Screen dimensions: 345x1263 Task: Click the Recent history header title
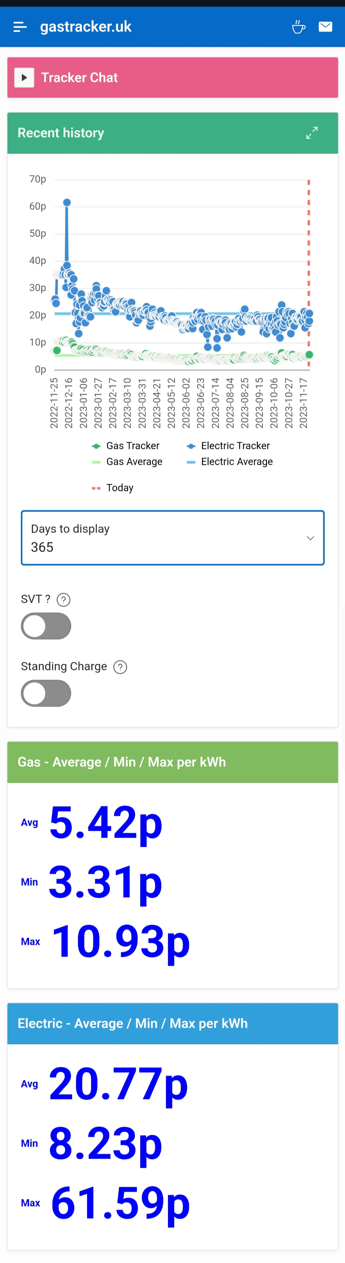point(61,133)
